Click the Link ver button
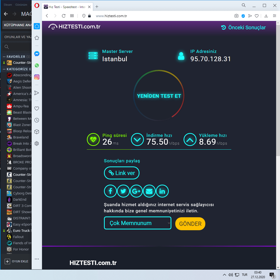Viewport: 280px width, 280px height. click(x=122, y=173)
